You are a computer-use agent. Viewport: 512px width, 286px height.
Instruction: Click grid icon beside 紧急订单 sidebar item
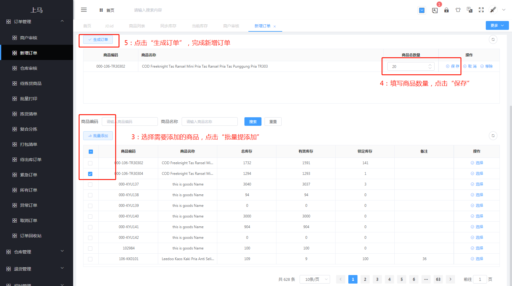coord(15,175)
